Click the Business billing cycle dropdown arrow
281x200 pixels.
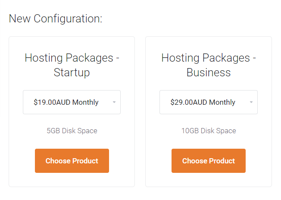[251, 102]
